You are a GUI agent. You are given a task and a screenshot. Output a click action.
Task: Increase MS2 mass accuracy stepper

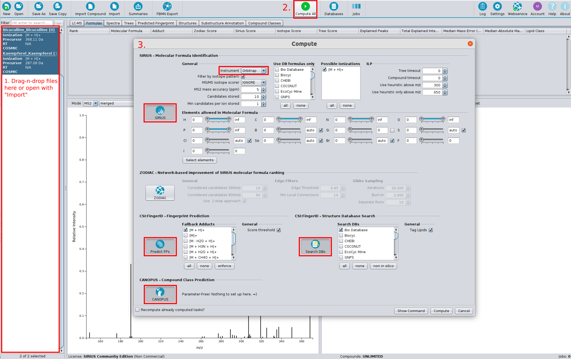264,88
